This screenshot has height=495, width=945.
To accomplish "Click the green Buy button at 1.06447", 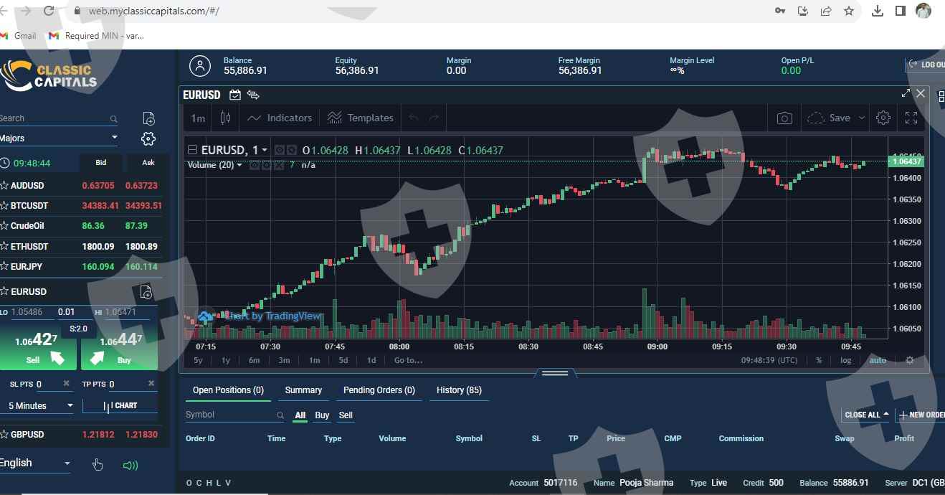I will [119, 346].
